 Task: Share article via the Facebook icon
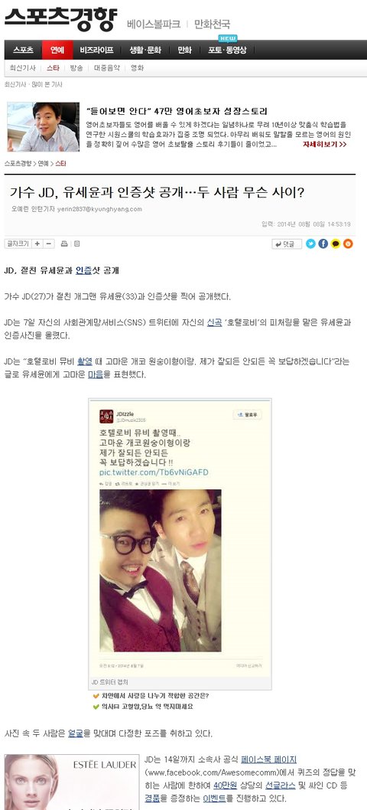tap(323, 243)
